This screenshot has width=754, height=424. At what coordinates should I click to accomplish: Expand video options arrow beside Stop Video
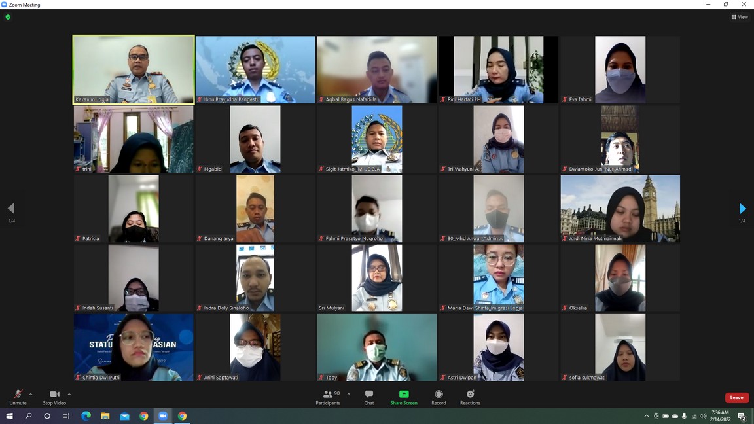69,394
